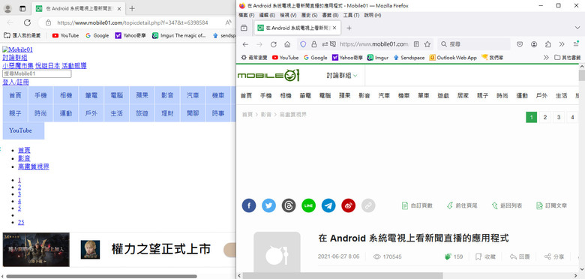
Task: Click Firefox back arrow
Action: pos(245,44)
